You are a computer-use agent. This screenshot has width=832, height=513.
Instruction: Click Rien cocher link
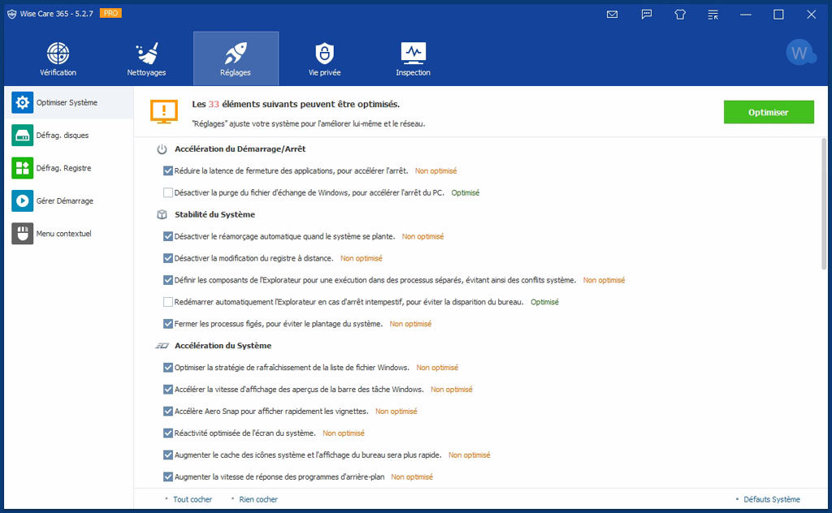coord(258,499)
